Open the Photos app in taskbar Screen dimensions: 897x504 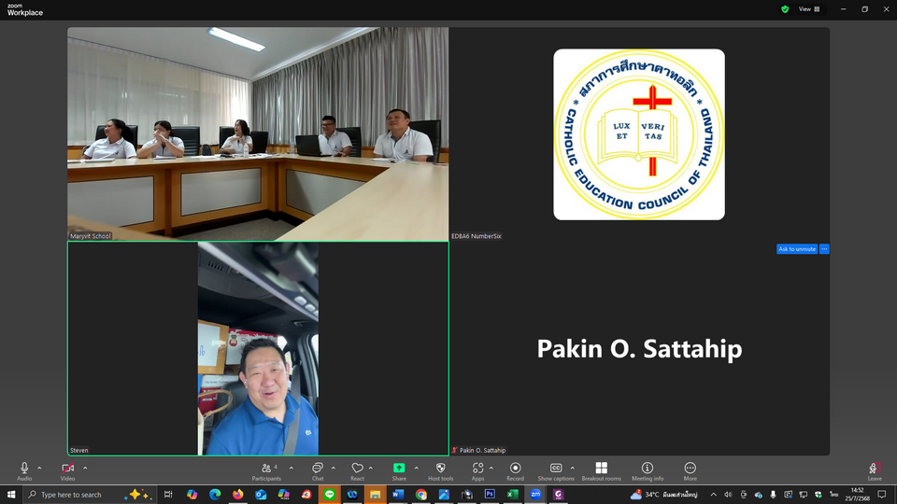point(444,495)
